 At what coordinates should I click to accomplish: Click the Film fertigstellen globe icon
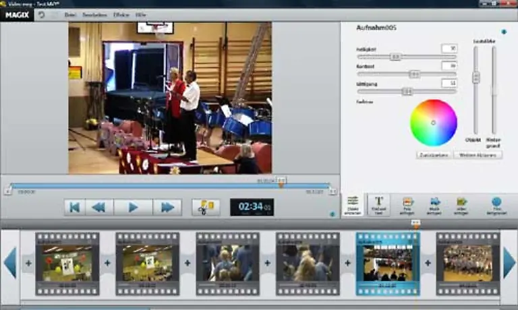click(x=496, y=204)
